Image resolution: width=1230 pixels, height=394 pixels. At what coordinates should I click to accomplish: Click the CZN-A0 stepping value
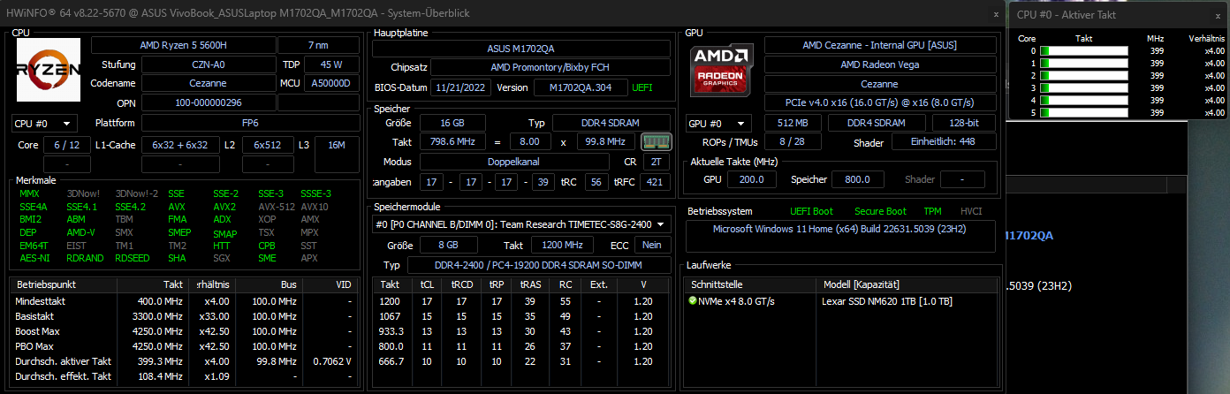tap(208, 64)
